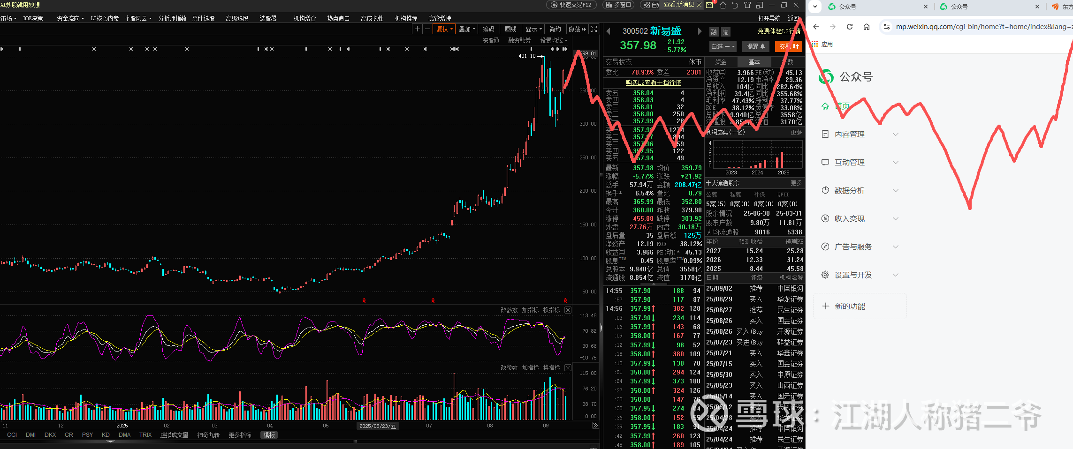Viewport: 1073px width, 449px height.
Task: Click 换指标 on first indicator panel
Action: click(551, 310)
